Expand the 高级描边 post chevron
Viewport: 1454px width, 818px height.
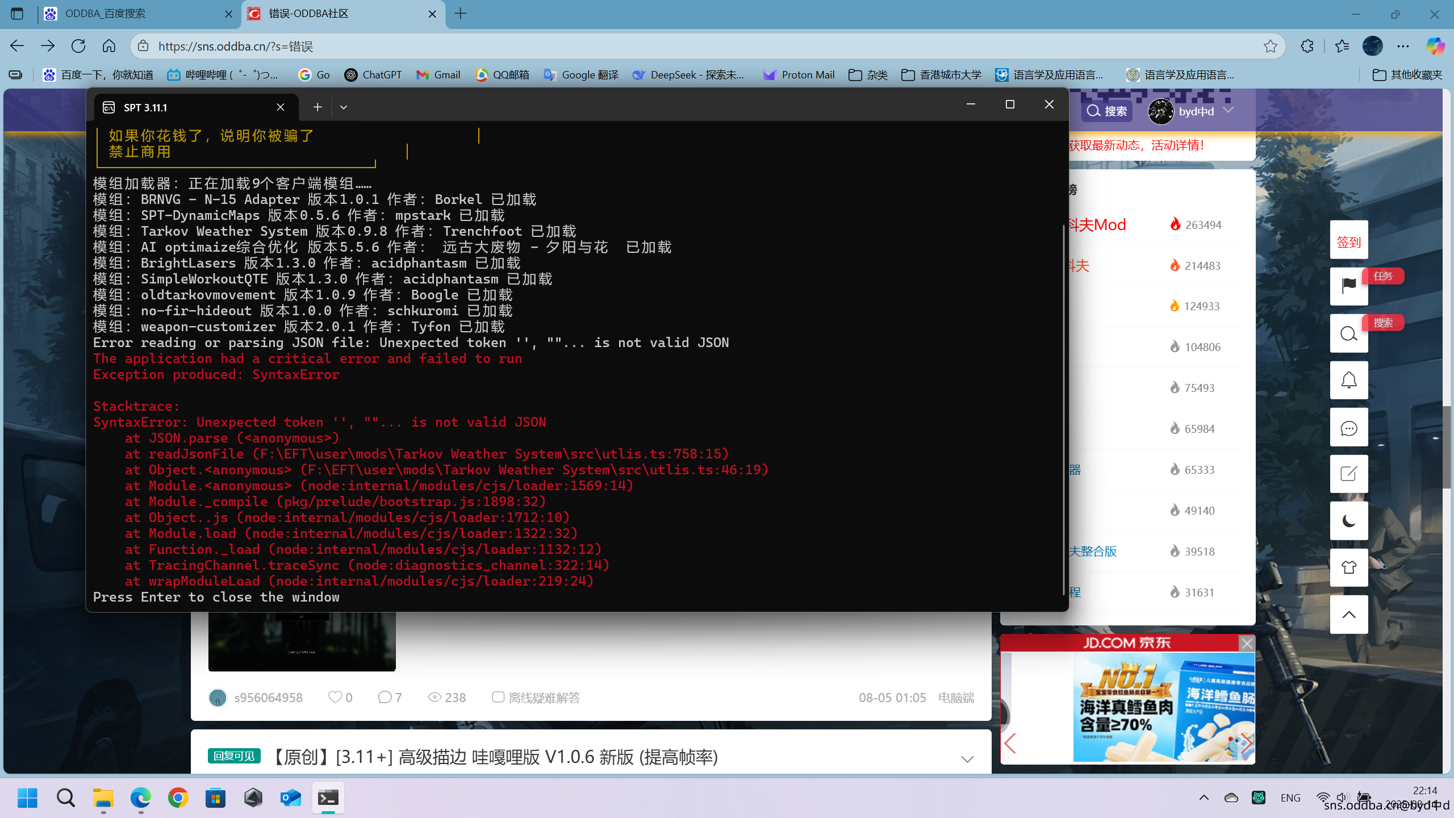tap(967, 758)
